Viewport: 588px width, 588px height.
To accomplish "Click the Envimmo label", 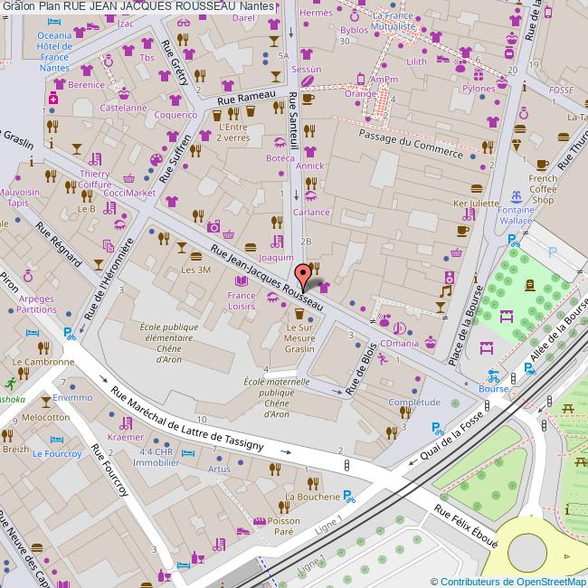I will [x=72, y=397].
